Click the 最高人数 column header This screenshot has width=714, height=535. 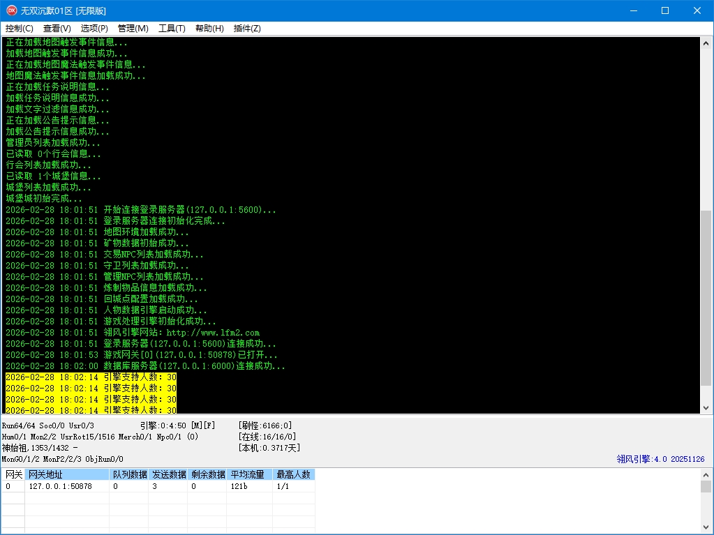293,474
